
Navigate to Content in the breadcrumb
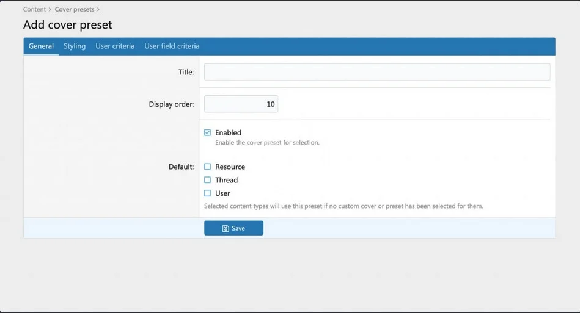(34, 10)
